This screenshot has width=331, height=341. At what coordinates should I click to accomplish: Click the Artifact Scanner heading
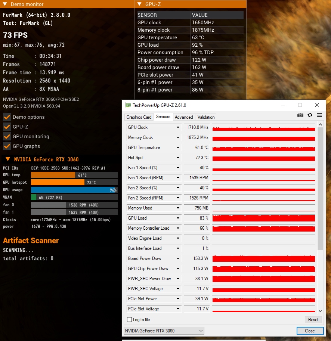point(31,241)
